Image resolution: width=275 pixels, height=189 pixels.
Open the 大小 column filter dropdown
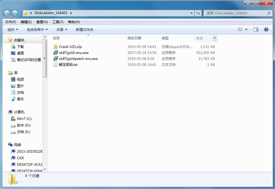[x=214, y=38]
